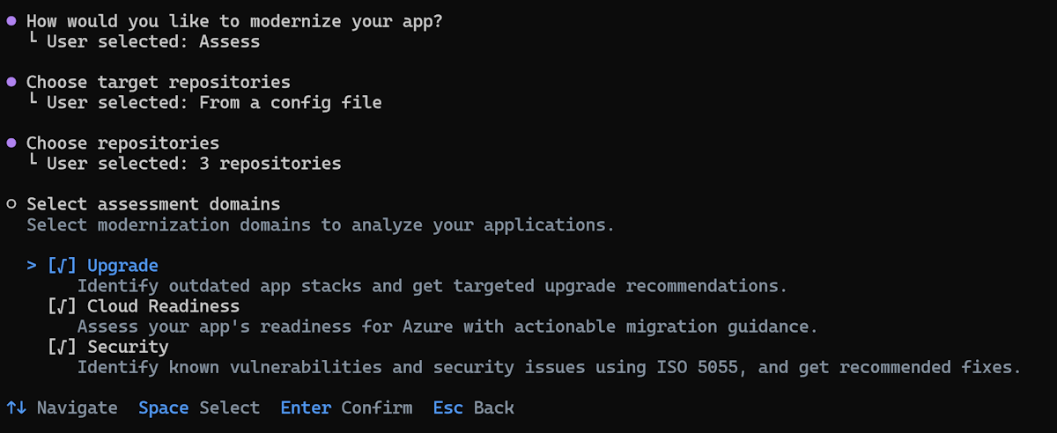Click the purple bullet beside Choose repositories
1057x433 pixels.
(x=11, y=143)
